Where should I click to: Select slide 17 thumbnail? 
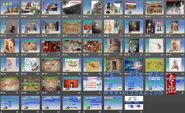coord(154,27)
